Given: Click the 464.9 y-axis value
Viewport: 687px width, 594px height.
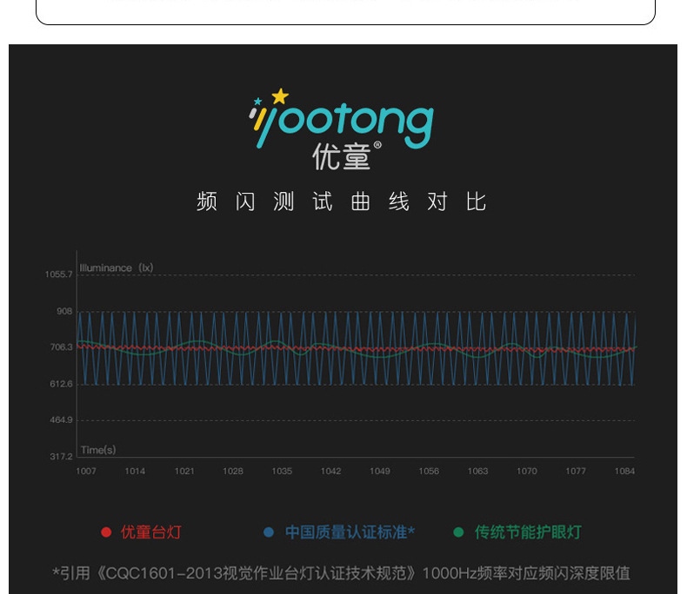Looking at the screenshot, I should (62, 420).
